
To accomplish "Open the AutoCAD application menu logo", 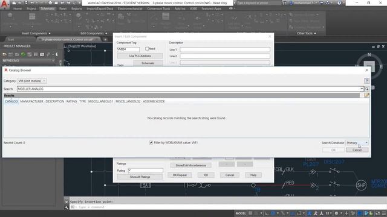I will coord(4,4).
